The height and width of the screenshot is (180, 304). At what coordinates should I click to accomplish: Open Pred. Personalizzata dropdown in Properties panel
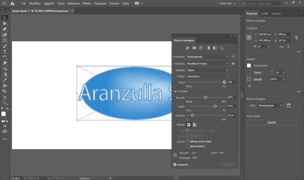271,105
